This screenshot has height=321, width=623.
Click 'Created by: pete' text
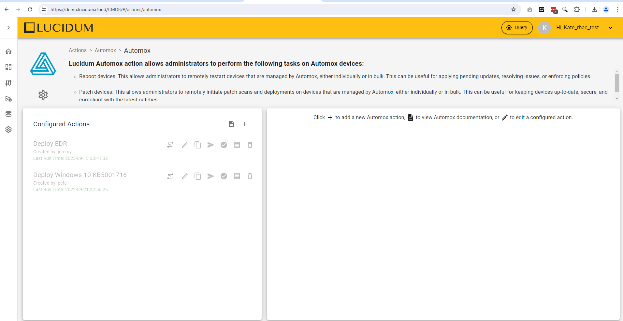[x=50, y=183]
